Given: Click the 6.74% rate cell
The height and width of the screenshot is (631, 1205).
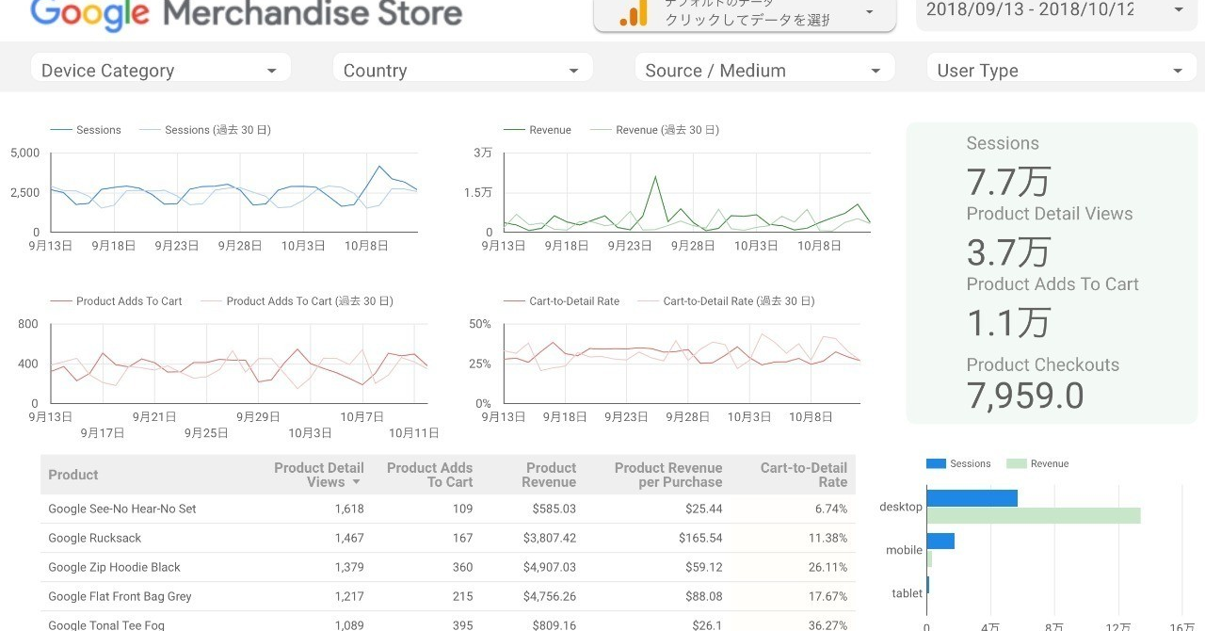Looking at the screenshot, I should click(x=831, y=509).
